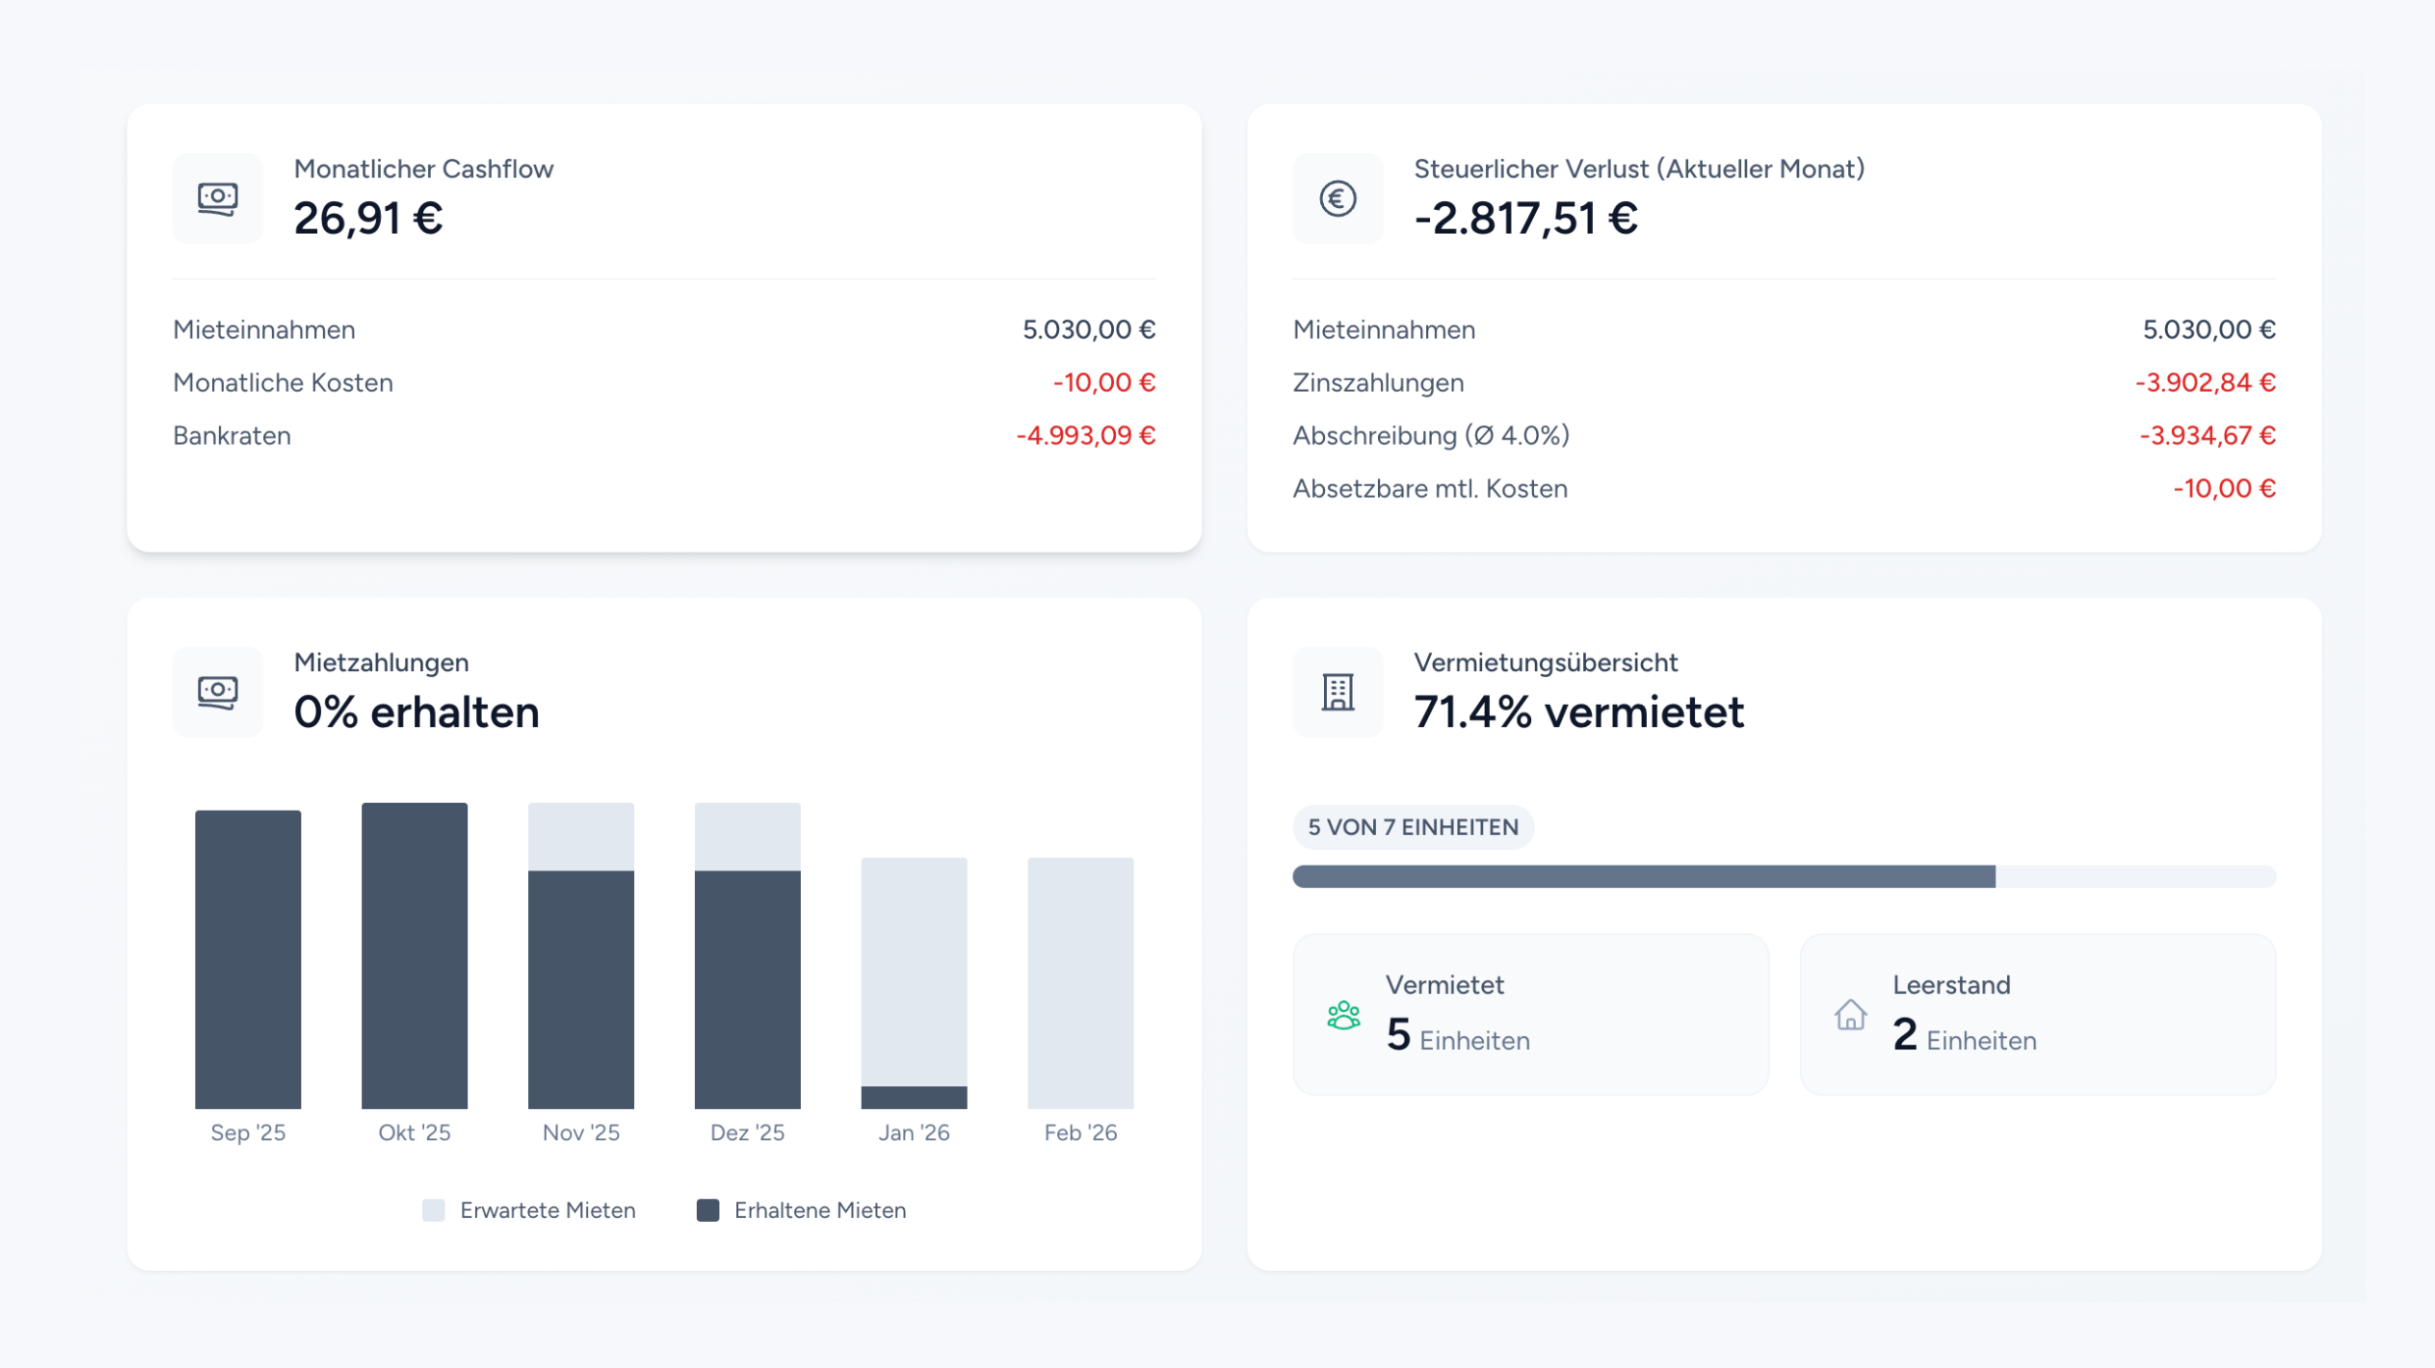Click the Leerstand card house symbol
The width and height of the screenshot is (2435, 1368).
point(1851,1016)
